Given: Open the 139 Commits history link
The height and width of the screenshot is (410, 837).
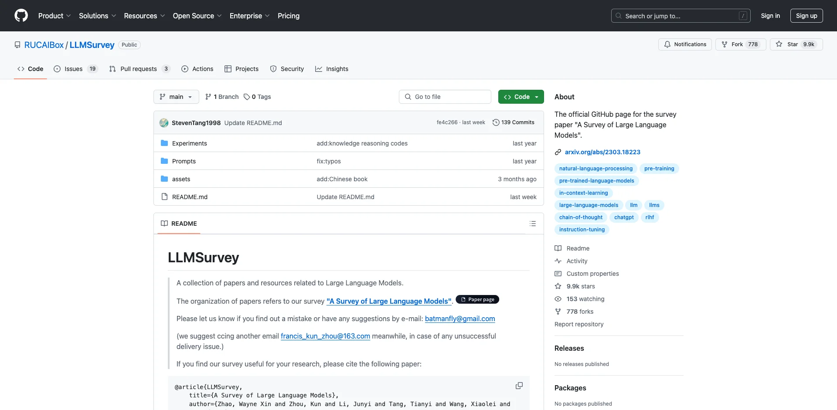Looking at the screenshot, I should coord(513,122).
